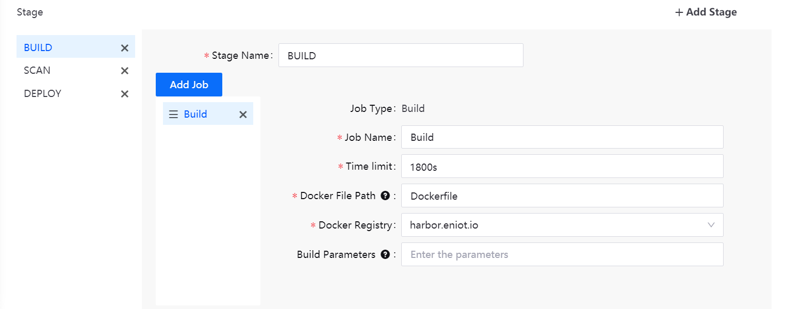The width and height of the screenshot is (802, 309).
Task: Click the Build Parameters text box
Action: click(x=562, y=254)
